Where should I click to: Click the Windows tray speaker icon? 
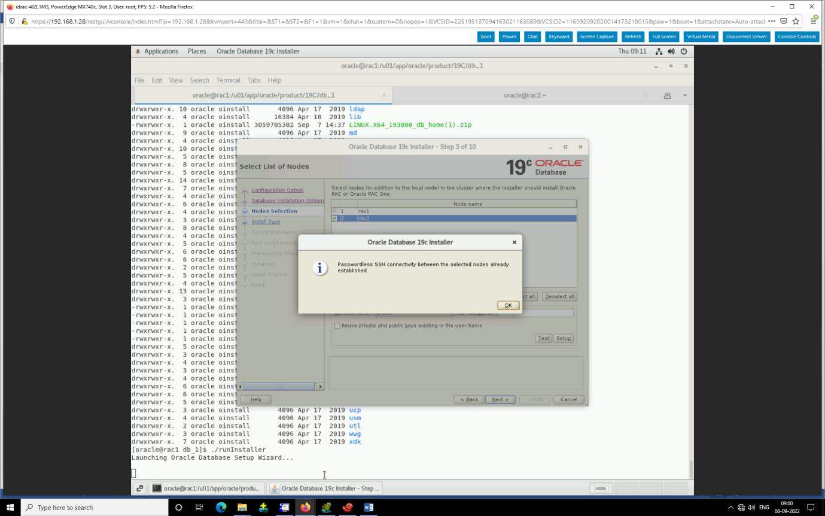(x=751, y=508)
